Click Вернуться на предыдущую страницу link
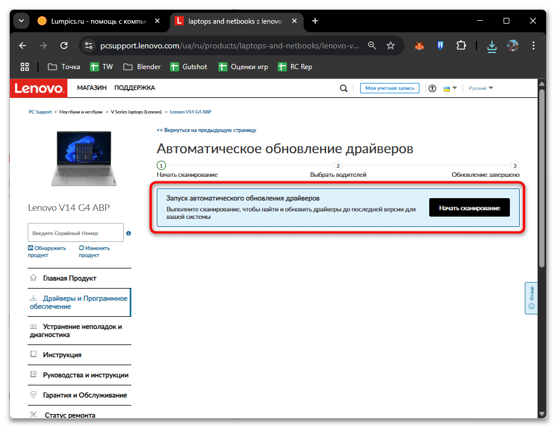The image size is (556, 428). [206, 130]
